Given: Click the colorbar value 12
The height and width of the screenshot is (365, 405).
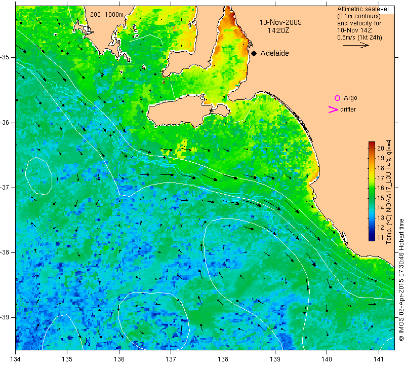Looking at the screenshot, I should pos(381,228).
